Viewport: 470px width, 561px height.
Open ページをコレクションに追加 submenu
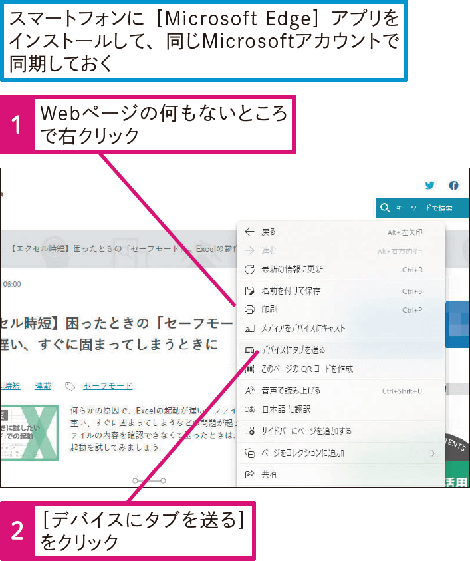tap(341, 453)
